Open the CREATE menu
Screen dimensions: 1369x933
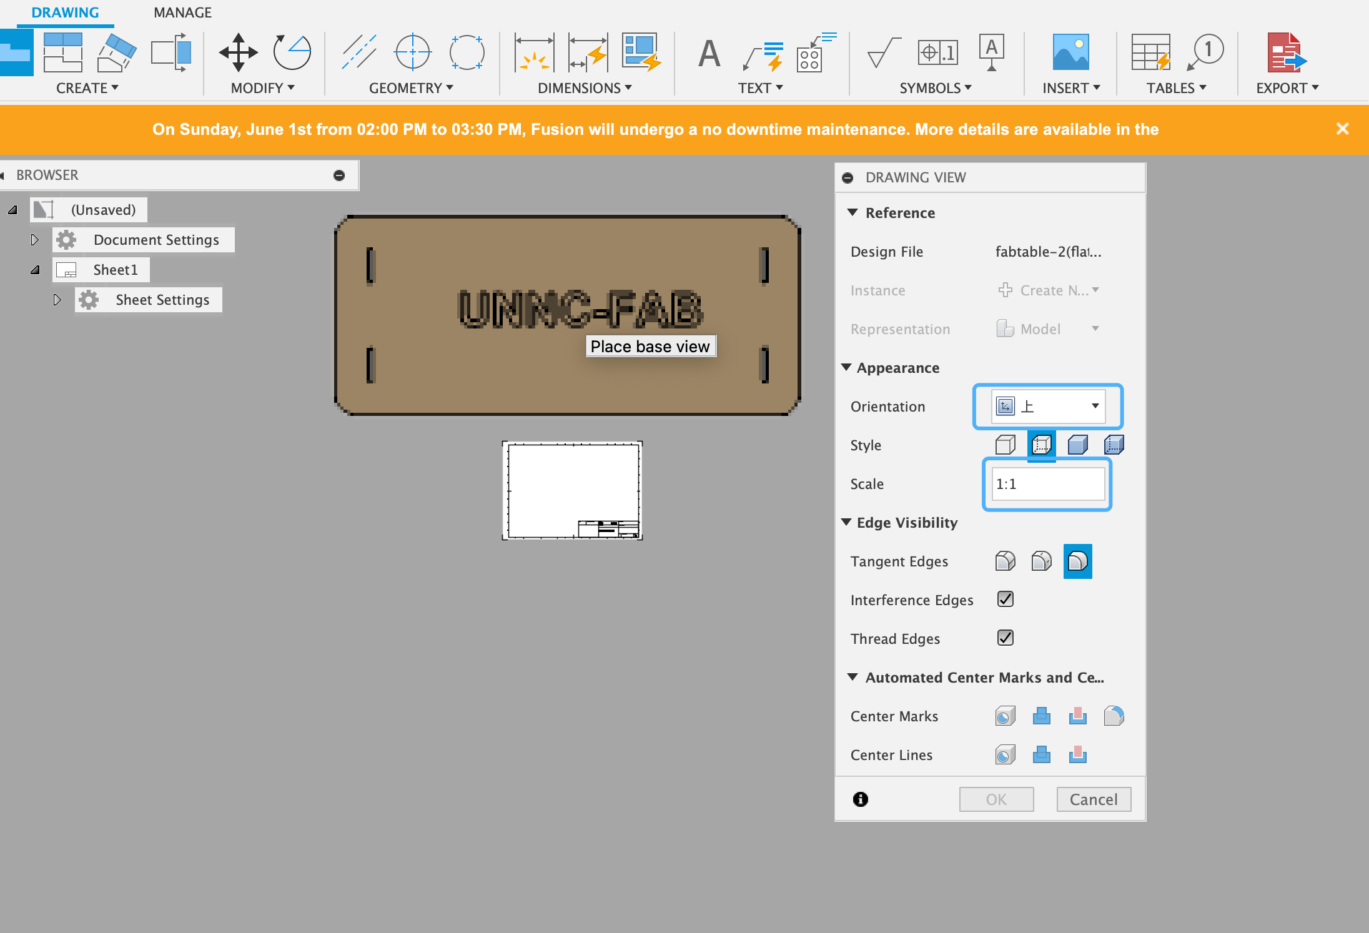click(87, 88)
